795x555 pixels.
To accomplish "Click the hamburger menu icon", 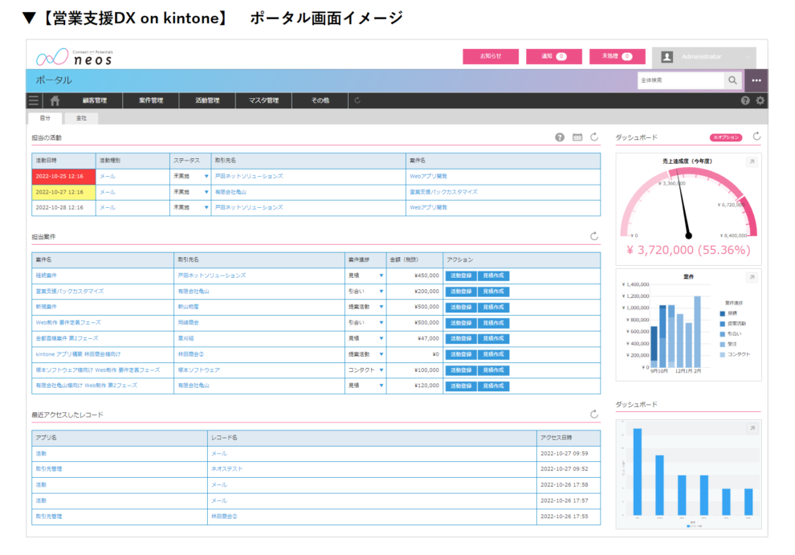I will tap(32, 100).
